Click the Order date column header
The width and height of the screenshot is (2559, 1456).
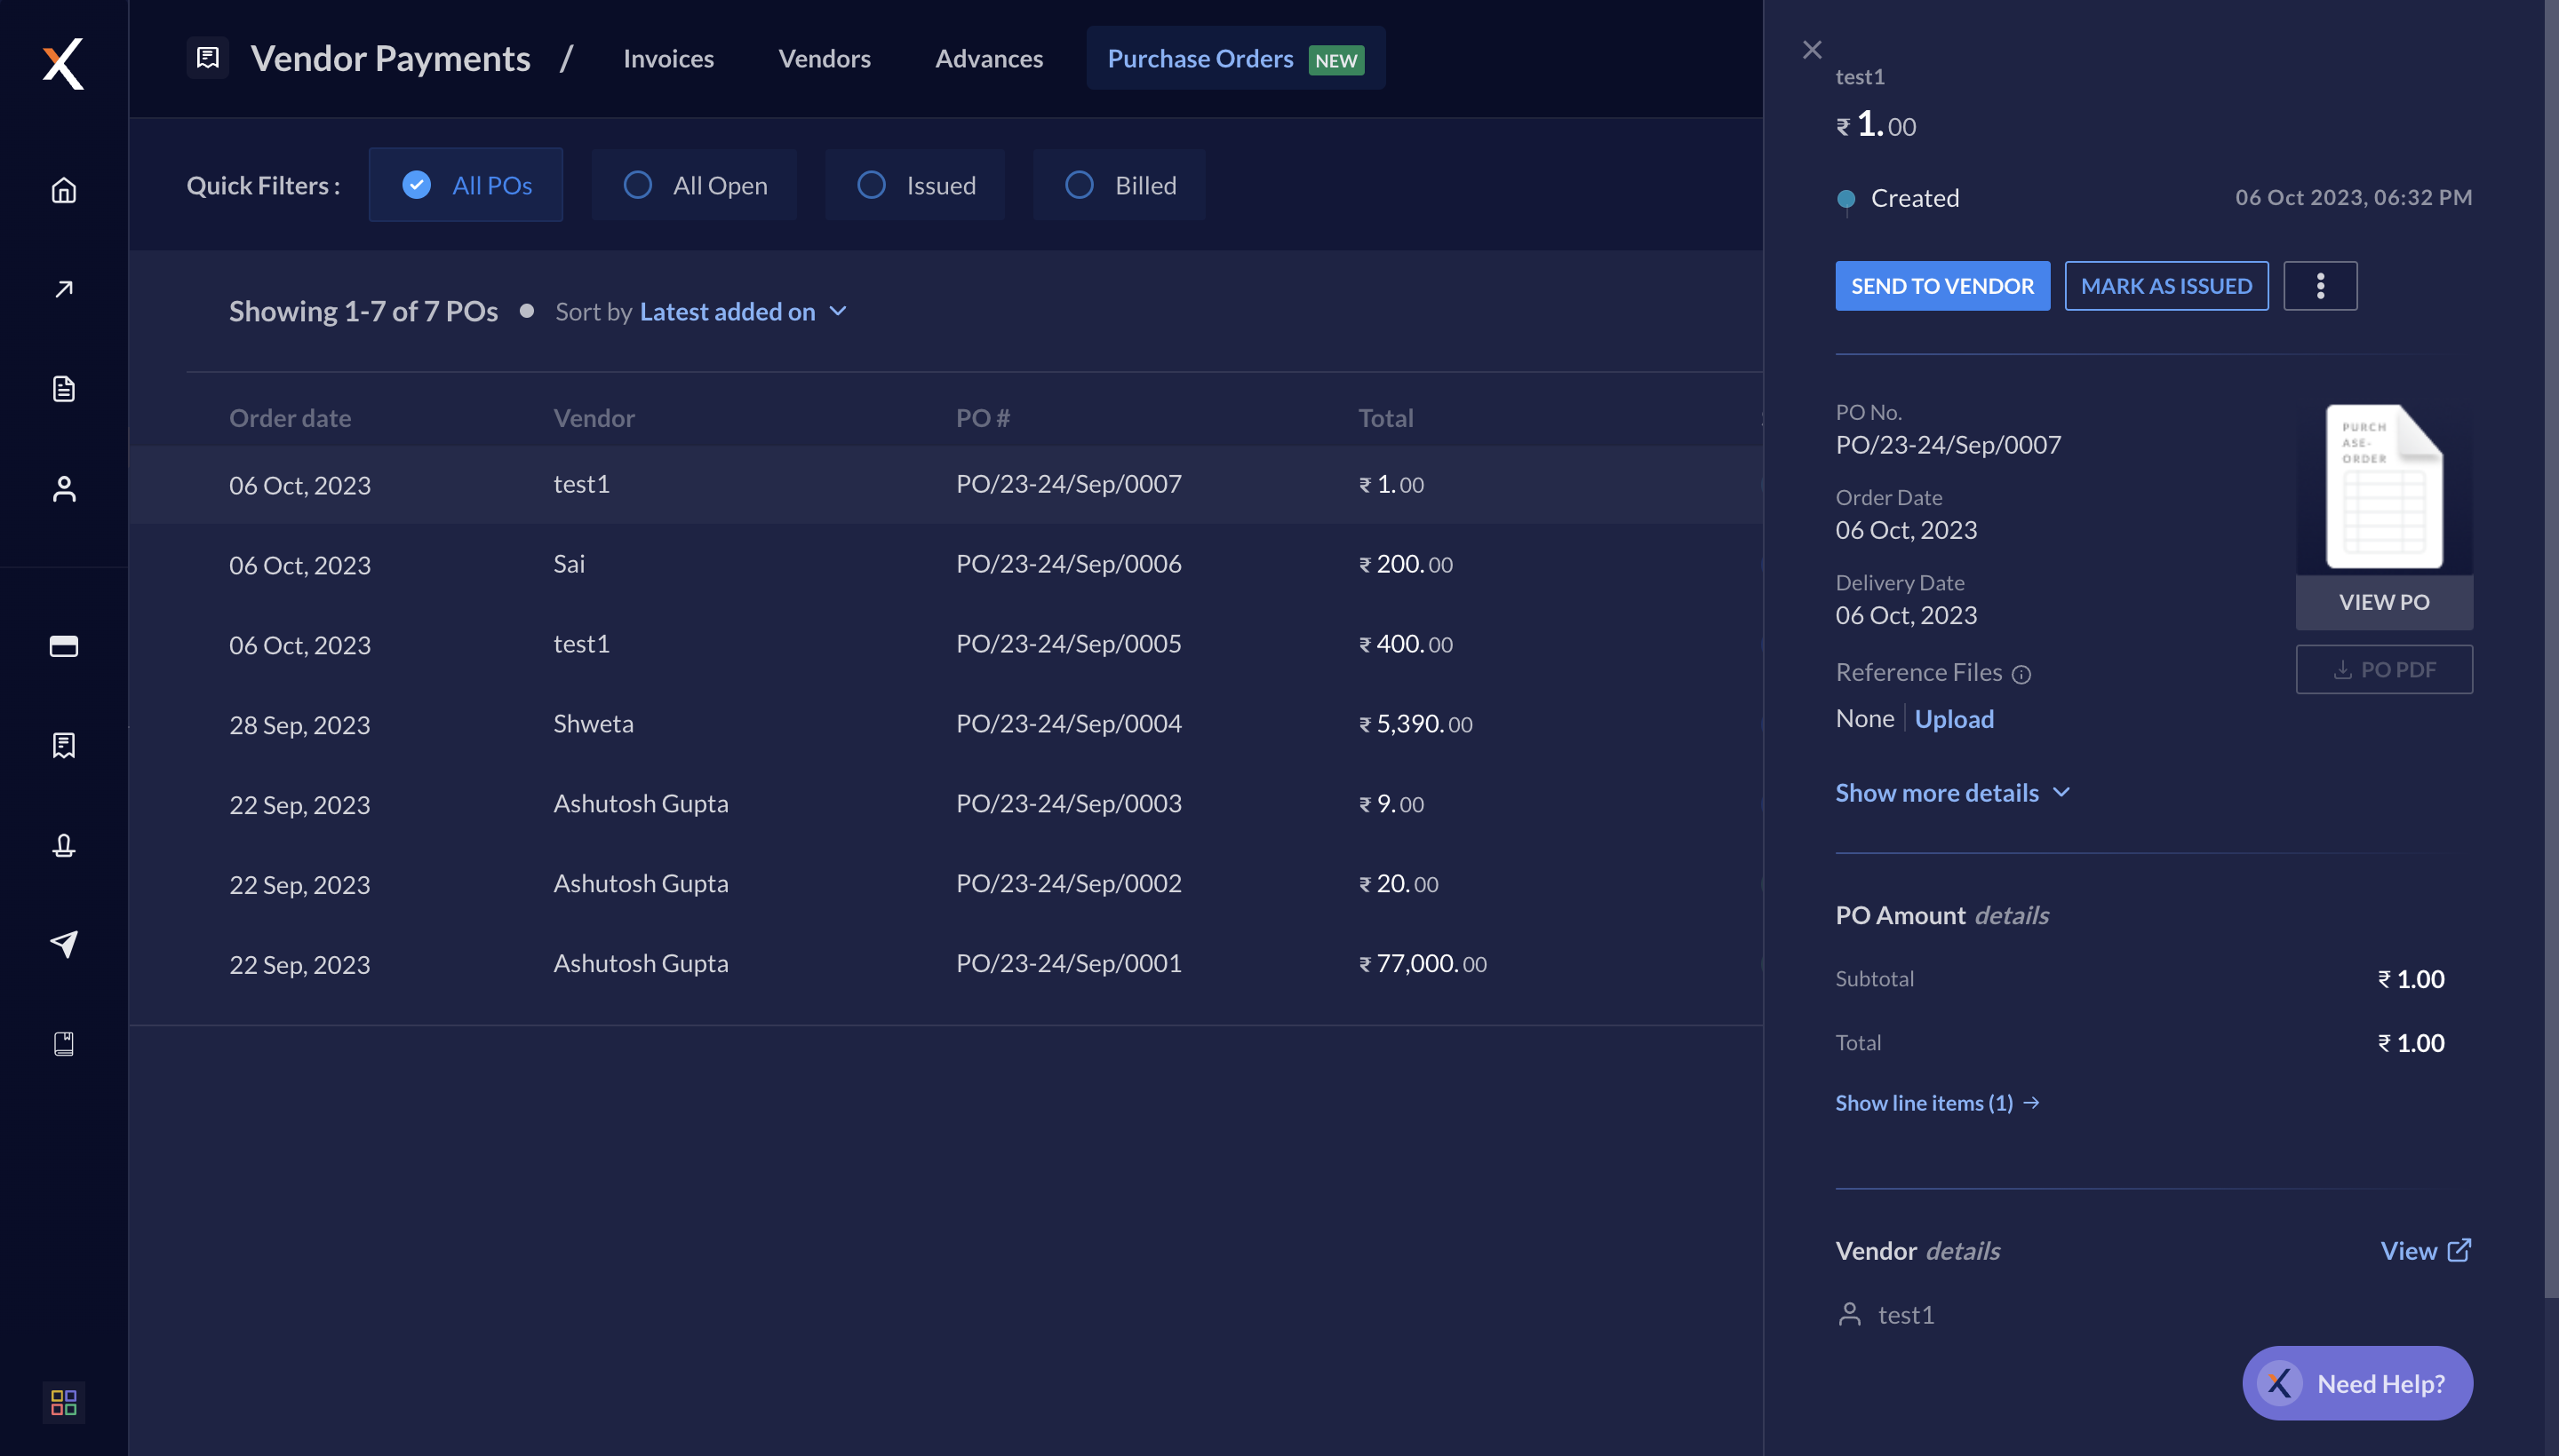290,417
